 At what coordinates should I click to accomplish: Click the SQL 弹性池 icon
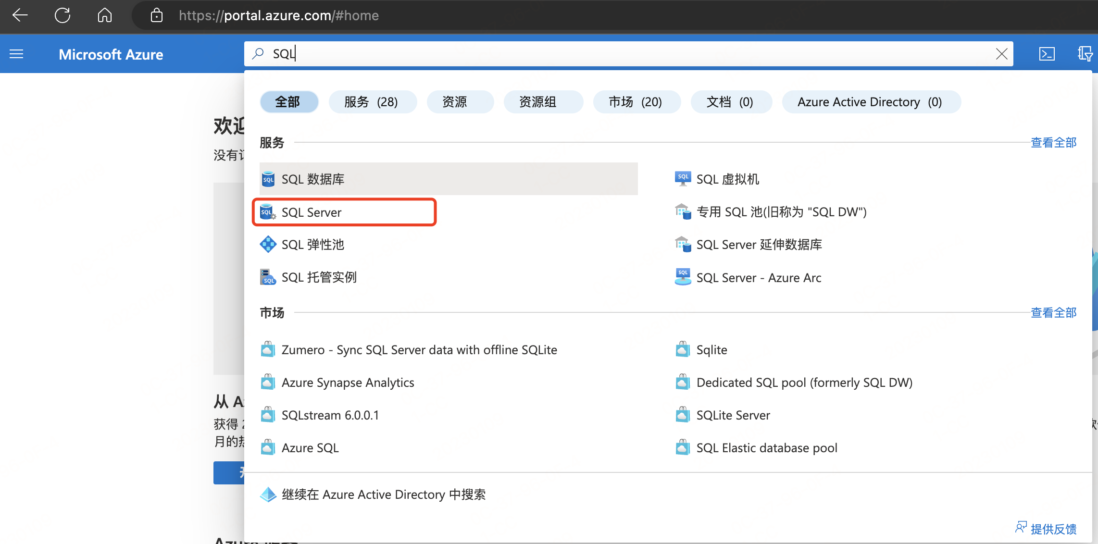tap(268, 245)
